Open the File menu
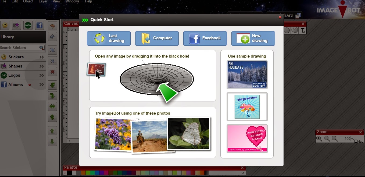The image size is (365, 177). pyautogui.click(x=3, y=1)
